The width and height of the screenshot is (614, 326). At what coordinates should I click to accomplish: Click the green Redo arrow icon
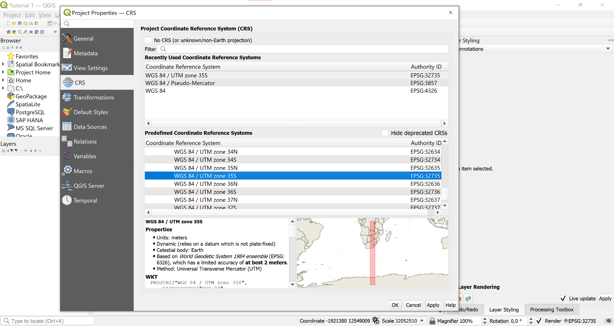(468, 298)
